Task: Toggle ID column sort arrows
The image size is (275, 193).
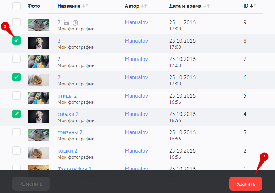Action: pos(253,6)
